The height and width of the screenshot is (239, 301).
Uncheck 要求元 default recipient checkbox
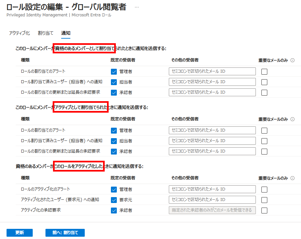tap(114, 200)
